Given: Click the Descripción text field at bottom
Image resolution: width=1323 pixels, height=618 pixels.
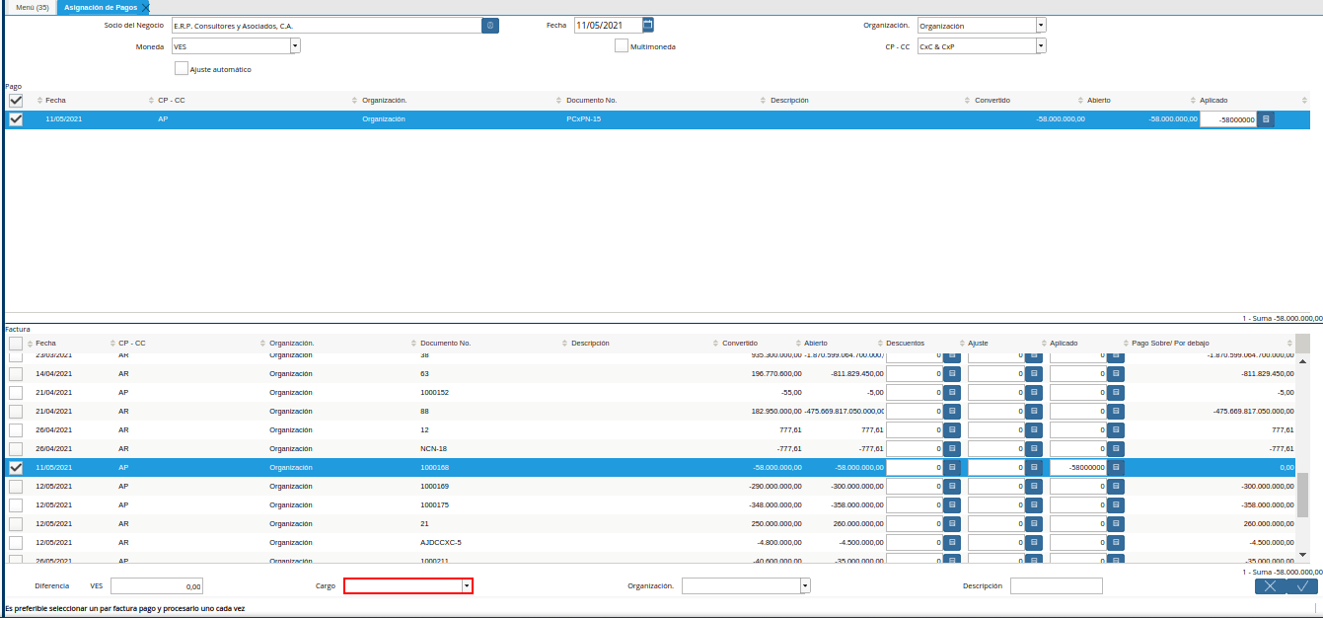Looking at the screenshot, I should tap(1056, 586).
